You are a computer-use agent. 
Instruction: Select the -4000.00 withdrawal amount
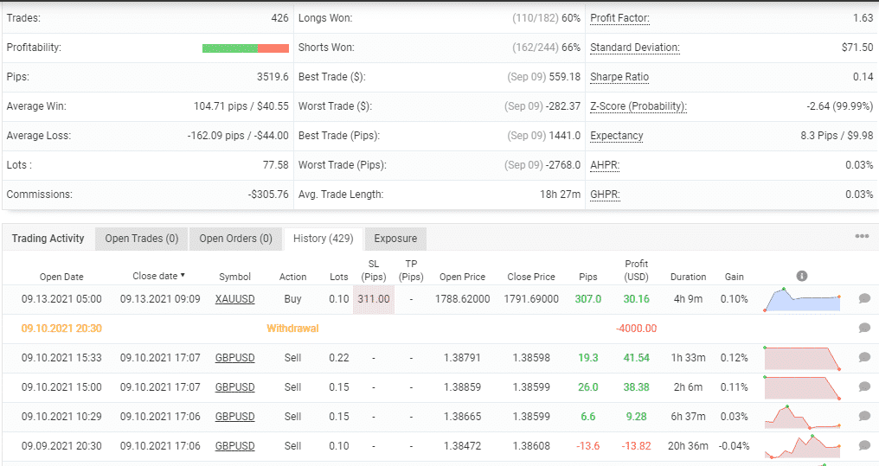[636, 329]
